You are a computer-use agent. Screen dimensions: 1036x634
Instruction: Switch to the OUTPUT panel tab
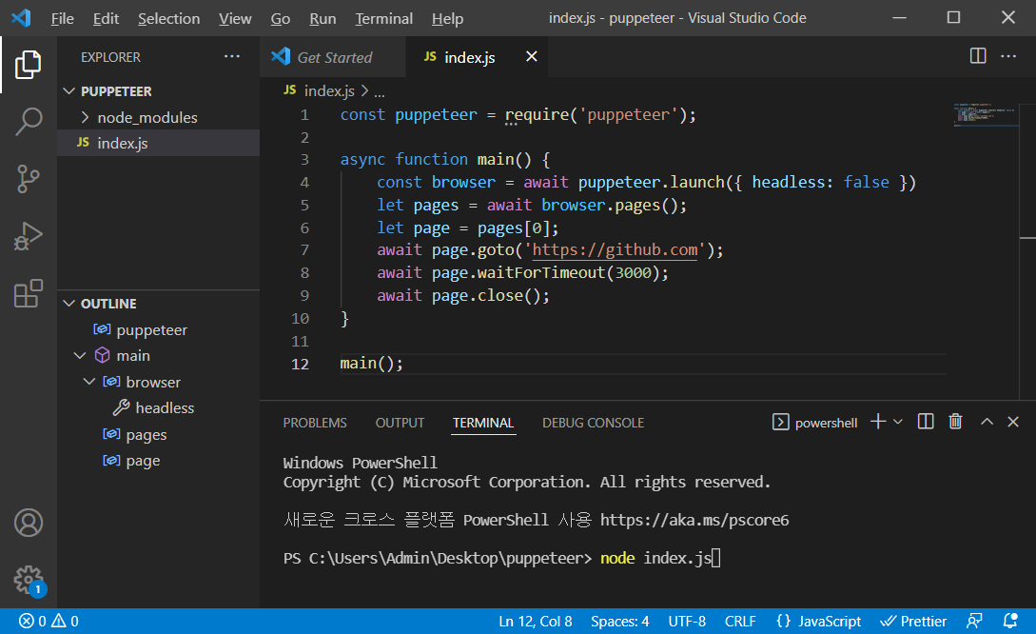coord(400,423)
